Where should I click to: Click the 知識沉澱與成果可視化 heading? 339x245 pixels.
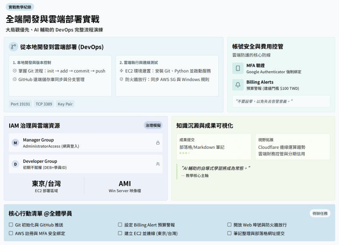tap(205, 125)
